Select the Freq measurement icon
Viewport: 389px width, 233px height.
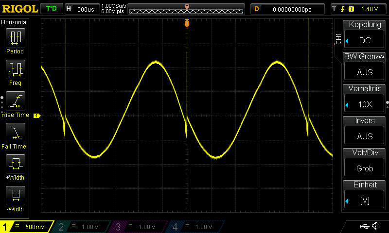coord(15,70)
